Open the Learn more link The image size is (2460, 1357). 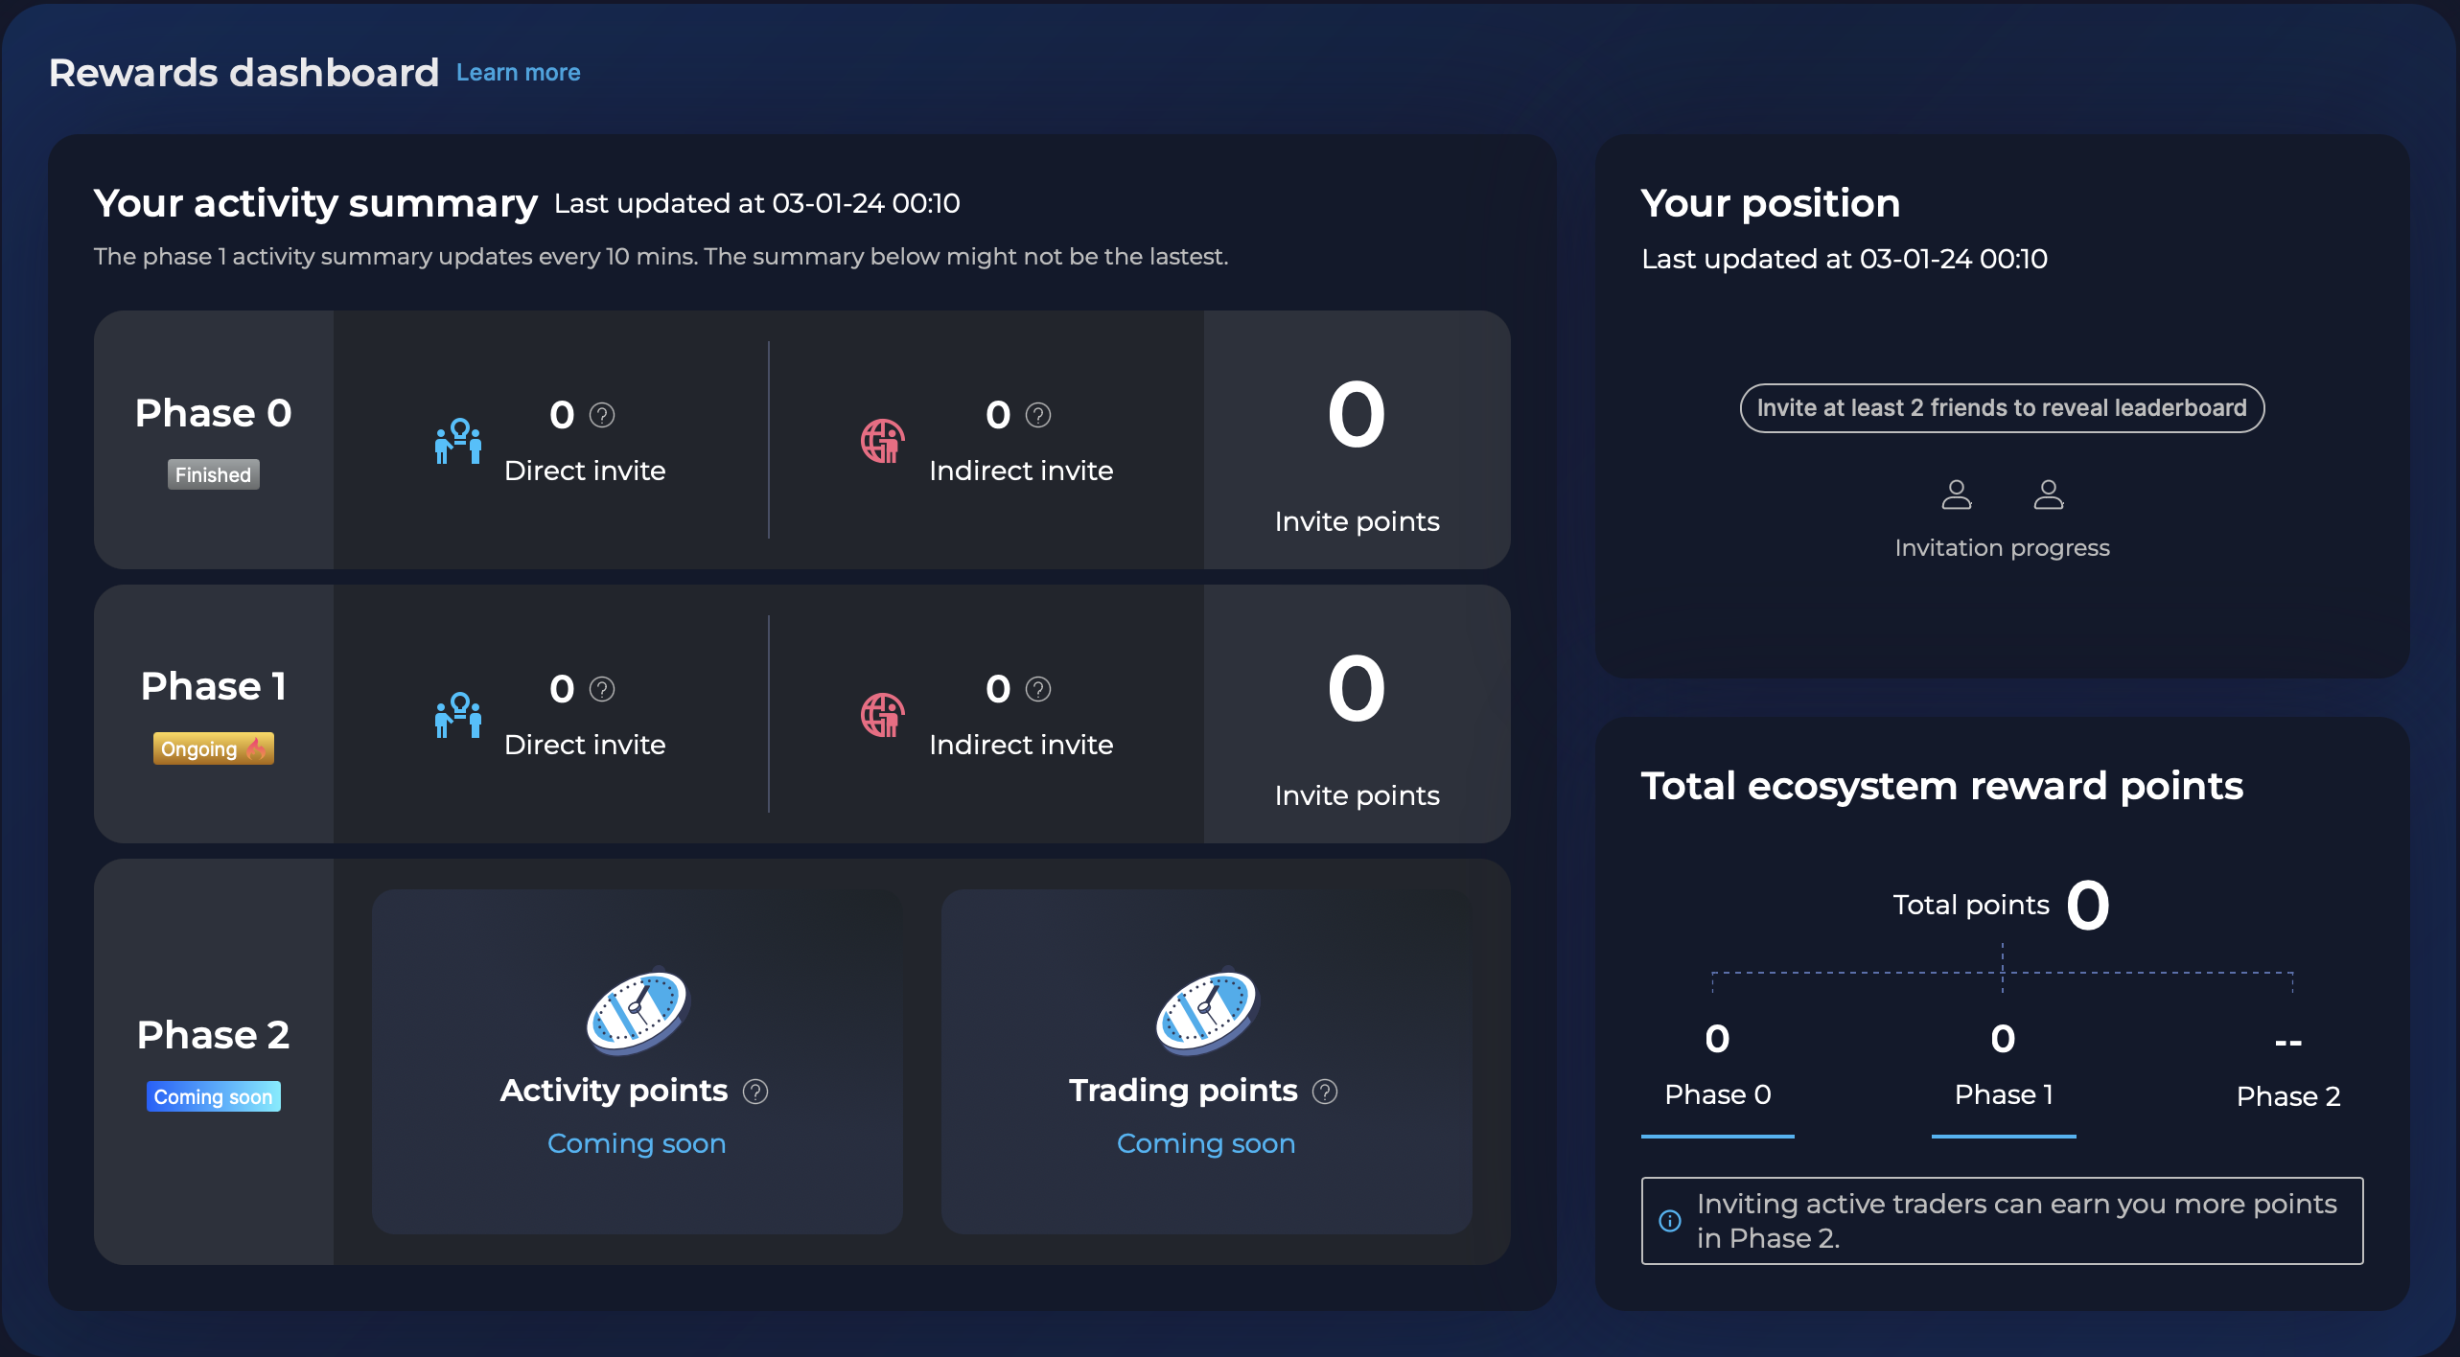coord(518,73)
